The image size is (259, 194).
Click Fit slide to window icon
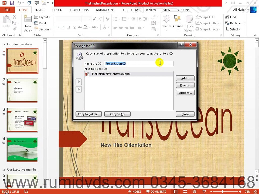pos(255,191)
